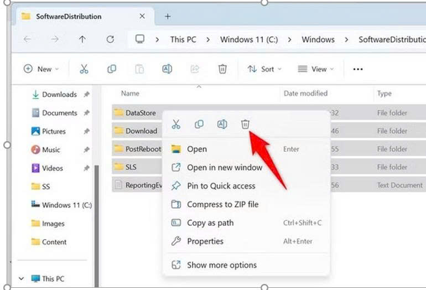Click the Cut icon in the toolbar
This screenshot has width=426, height=290.
[x=84, y=69]
